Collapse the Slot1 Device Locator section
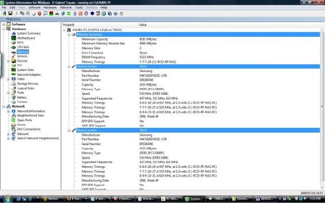 coord(69,67)
